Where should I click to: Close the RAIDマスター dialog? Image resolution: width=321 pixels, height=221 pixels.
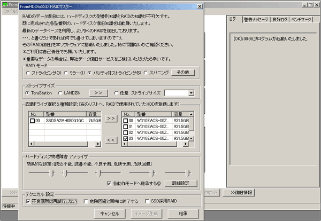coord(200,6)
